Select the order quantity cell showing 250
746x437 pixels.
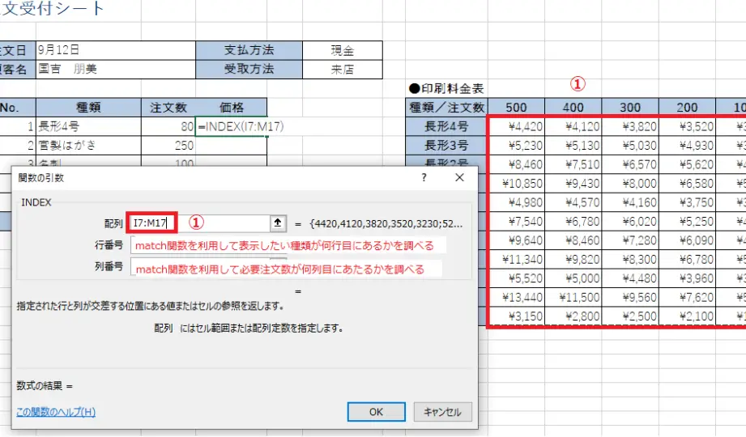(x=168, y=146)
